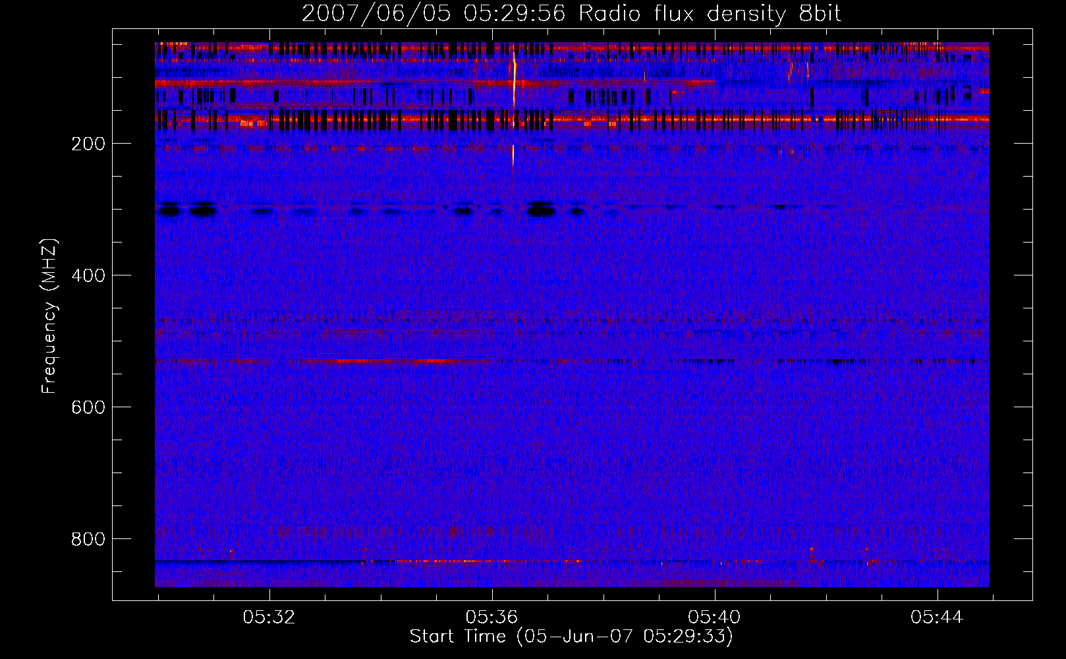1066x659 pixels.
Task: Click the 05:36 time tick label
Action: pyautogui.click(x=491, y=617)
